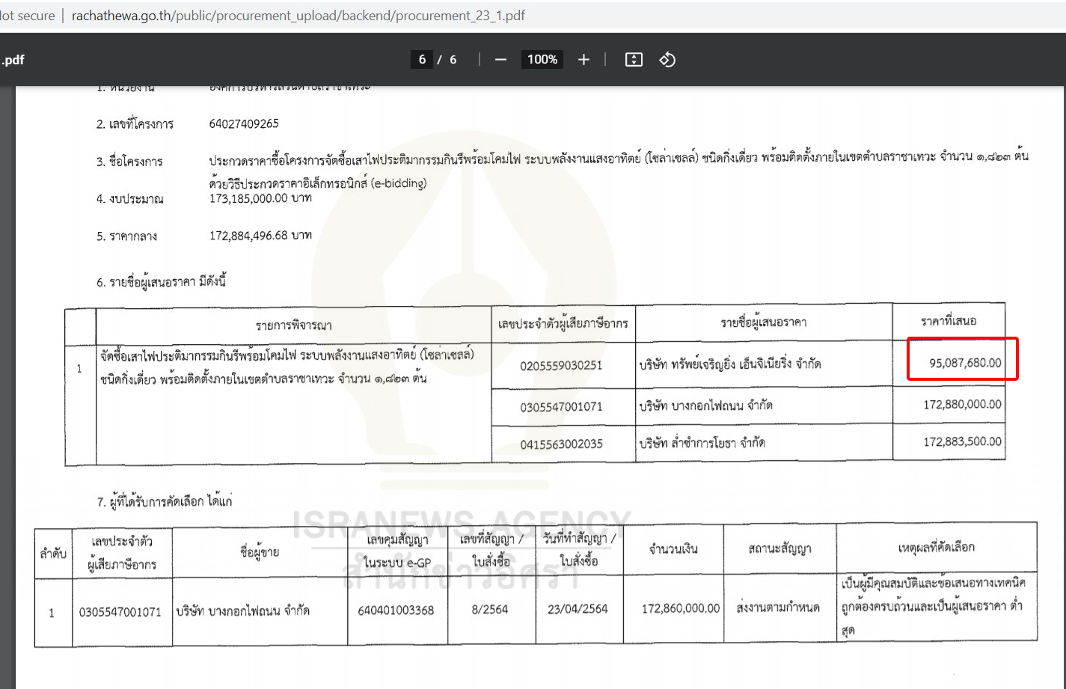Click the zoom out minus icon
The height and width of the screenshot is (689, 1066).
500,60
